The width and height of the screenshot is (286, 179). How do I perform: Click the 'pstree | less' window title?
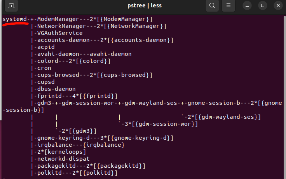[x=145, y=6]
